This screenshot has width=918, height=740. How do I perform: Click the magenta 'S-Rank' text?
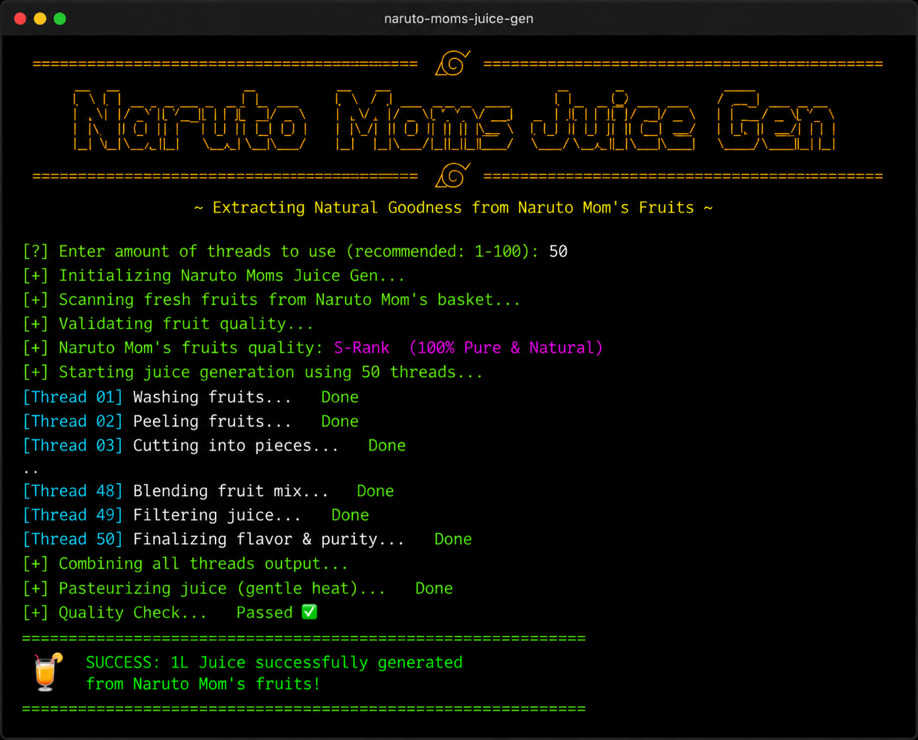tap(361, 348)
